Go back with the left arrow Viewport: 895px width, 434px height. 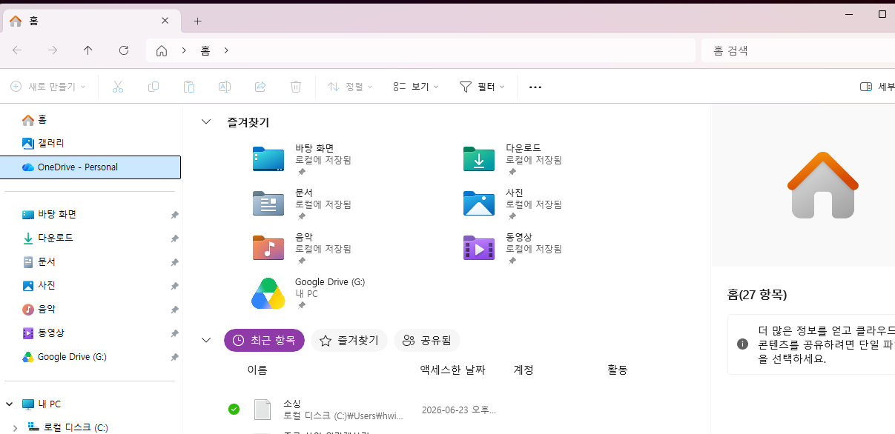[17, 50]
